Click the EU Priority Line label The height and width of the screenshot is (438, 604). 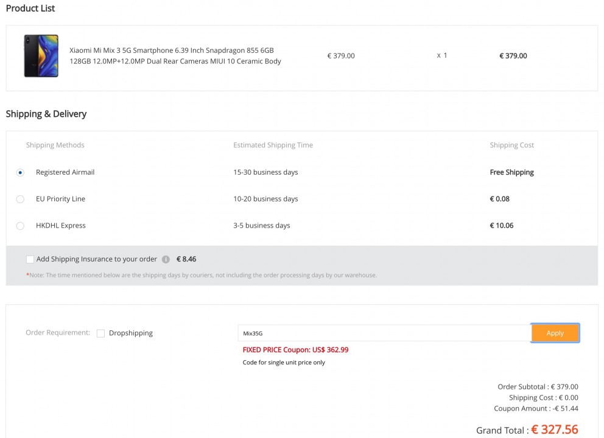pos(60,199)
